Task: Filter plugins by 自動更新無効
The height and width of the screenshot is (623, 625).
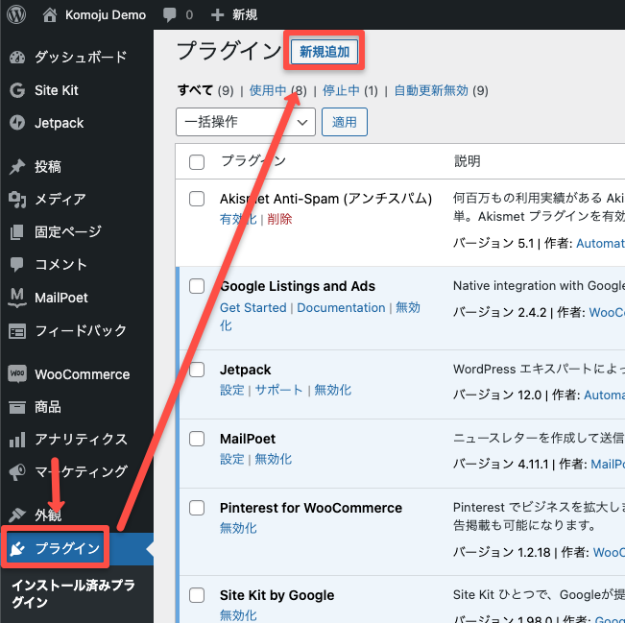Action: (431, 90)
